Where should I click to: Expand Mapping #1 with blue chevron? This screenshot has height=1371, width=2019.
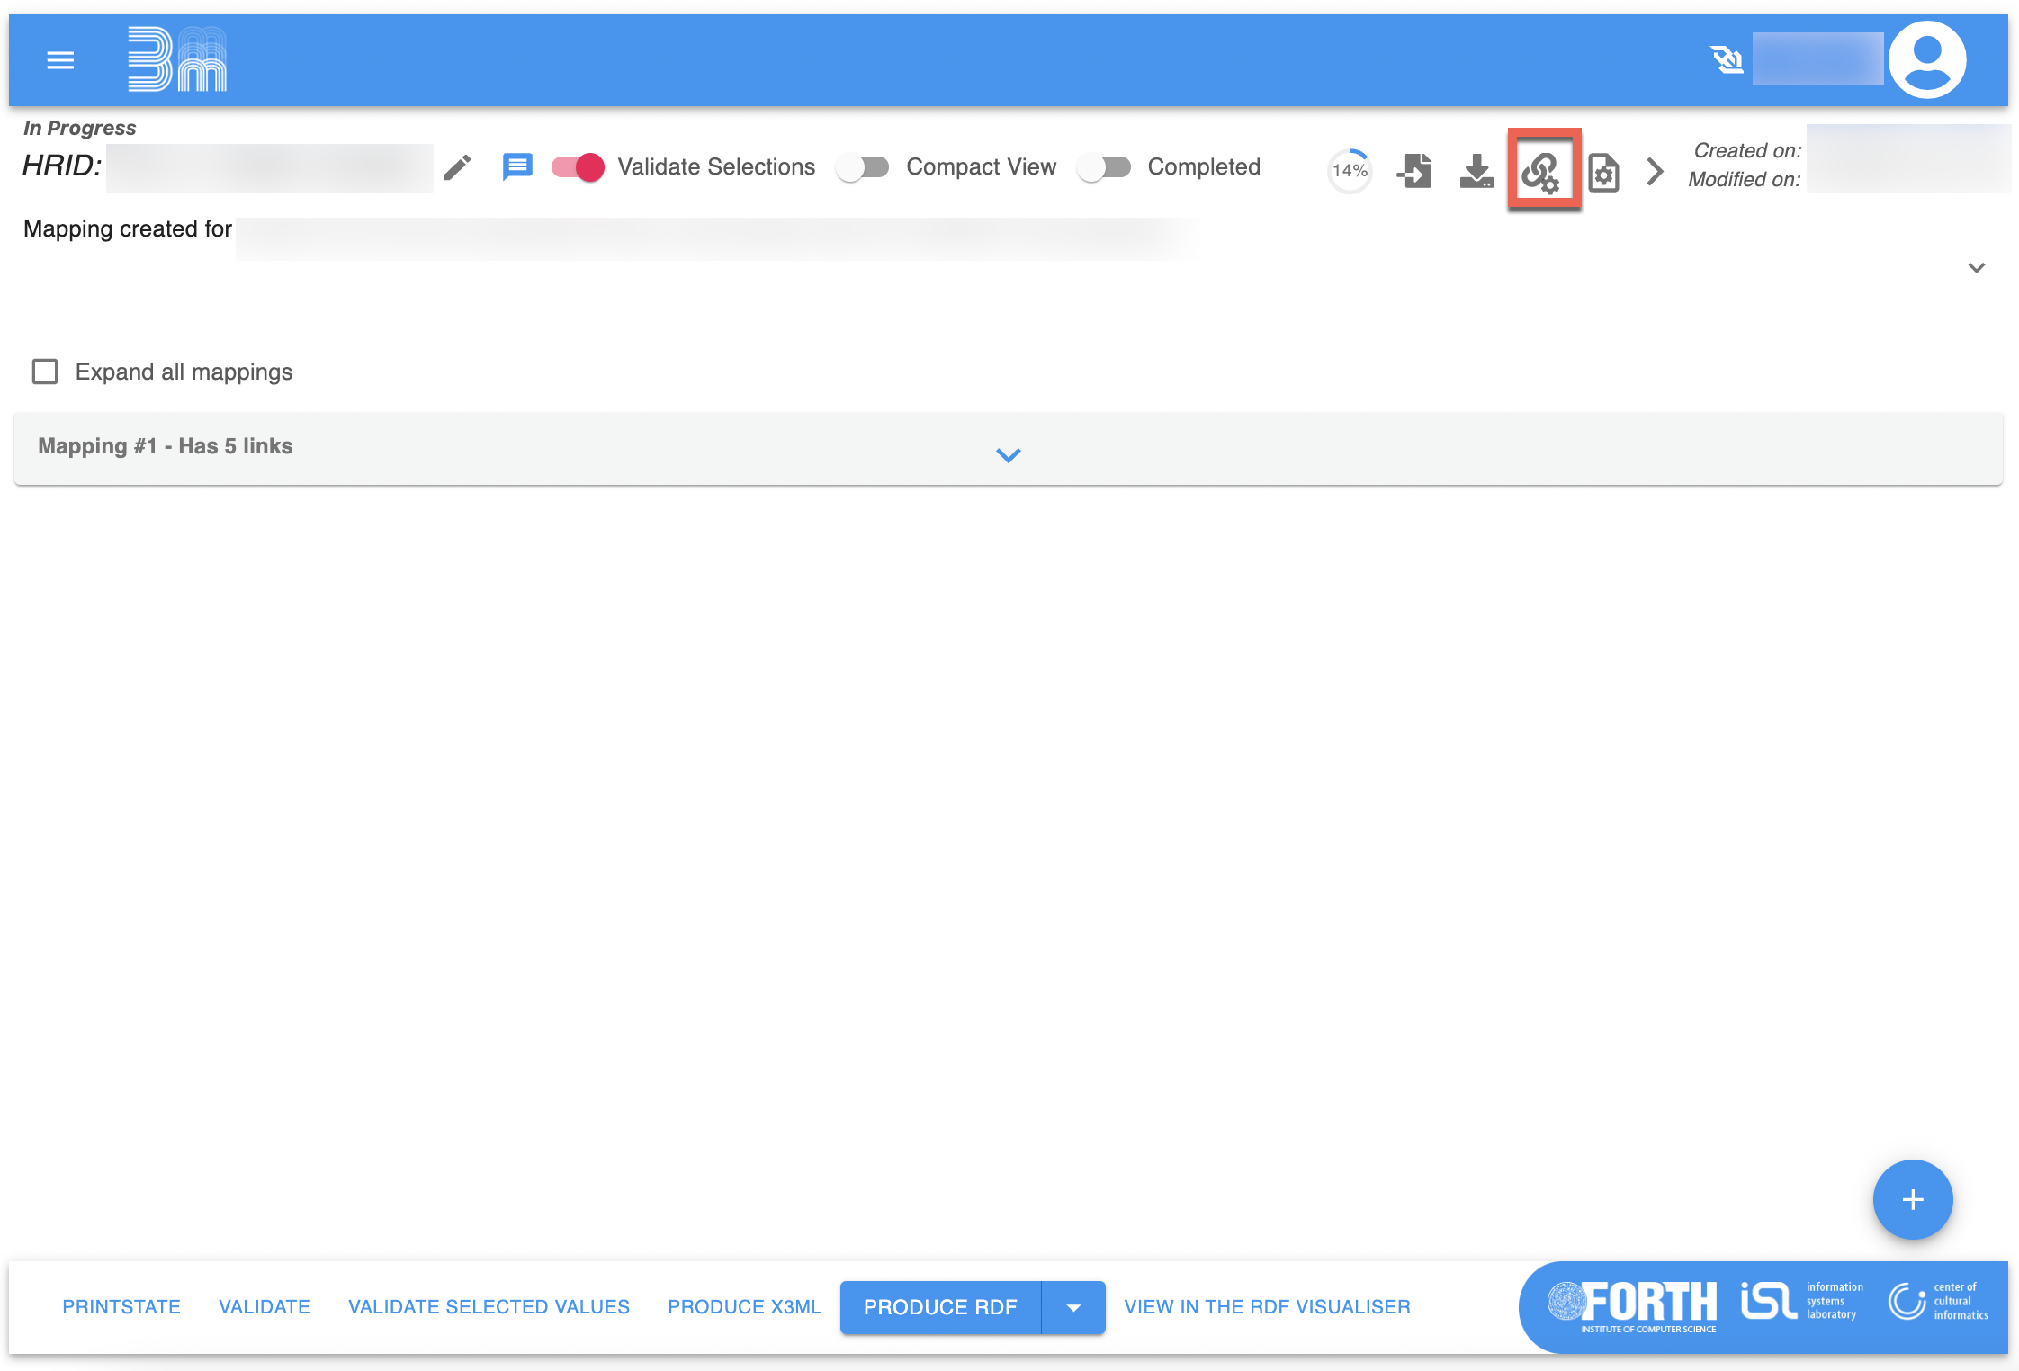point(1008,455)
